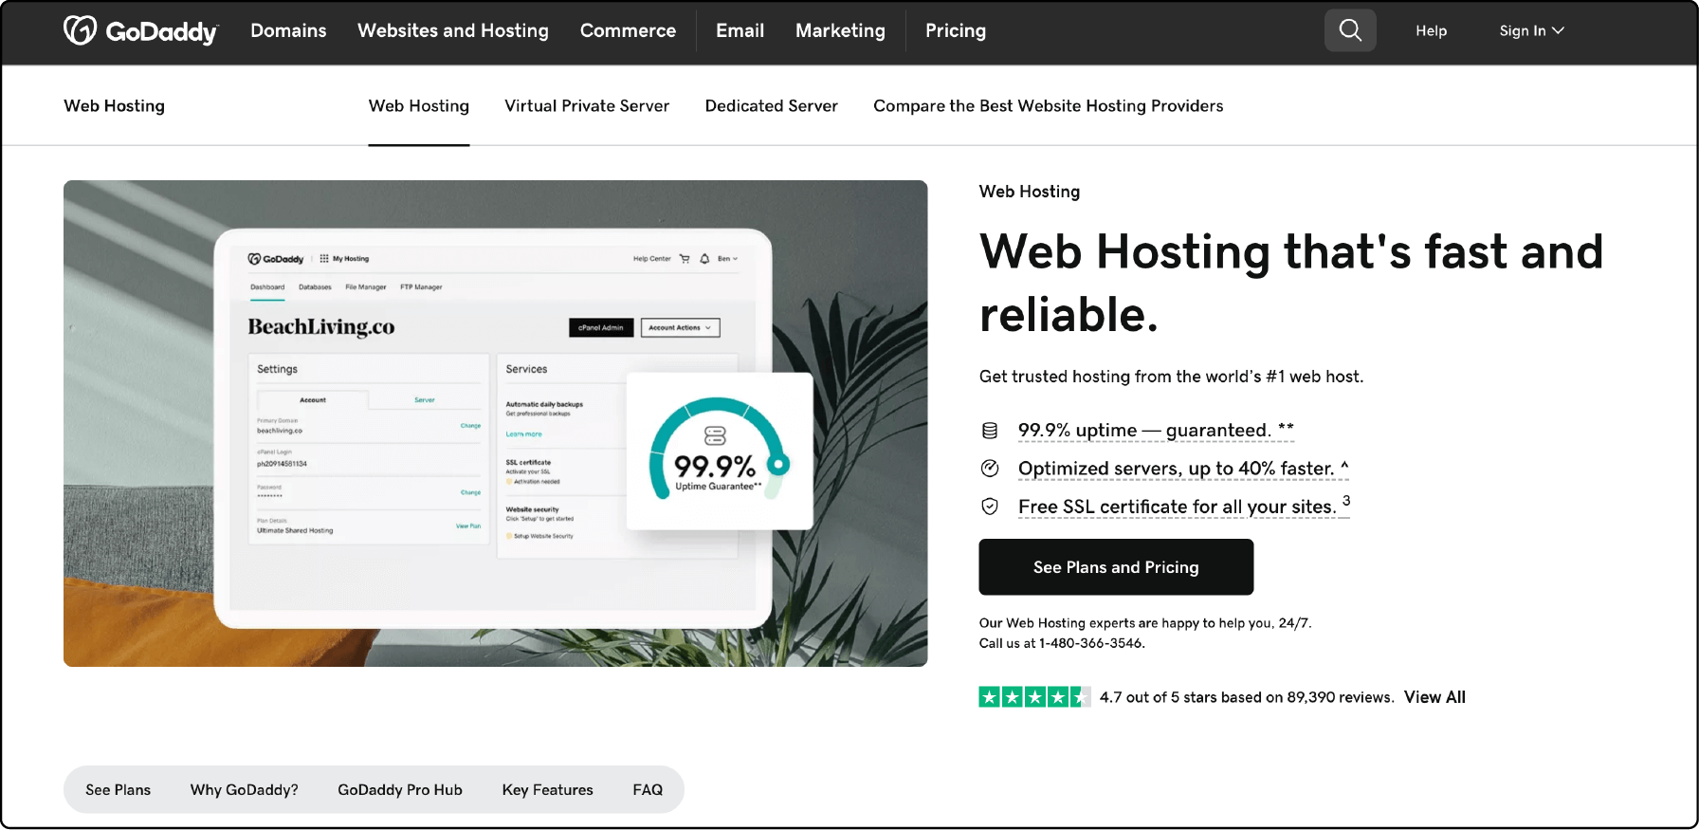Click the GoDaddy logo in the header
The width and height of the screenshot is (1699, 830).
click(140, 30)
